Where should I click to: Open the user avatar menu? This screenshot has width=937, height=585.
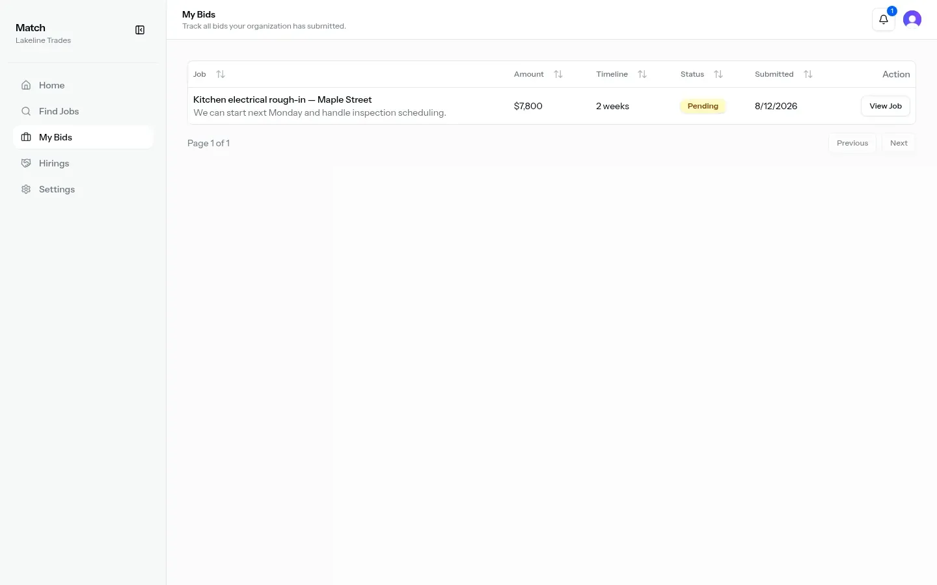912,19
